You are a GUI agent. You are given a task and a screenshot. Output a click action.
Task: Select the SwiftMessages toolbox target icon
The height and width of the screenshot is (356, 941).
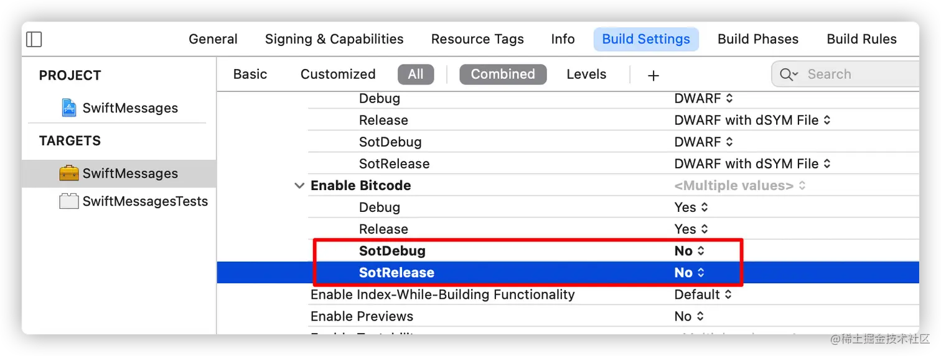coord(69,173)
